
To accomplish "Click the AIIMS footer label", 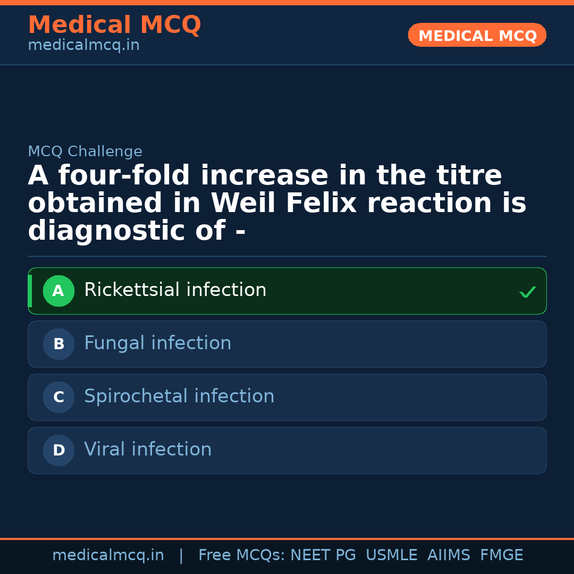I will pyautogui.click(x=449, y=555).
